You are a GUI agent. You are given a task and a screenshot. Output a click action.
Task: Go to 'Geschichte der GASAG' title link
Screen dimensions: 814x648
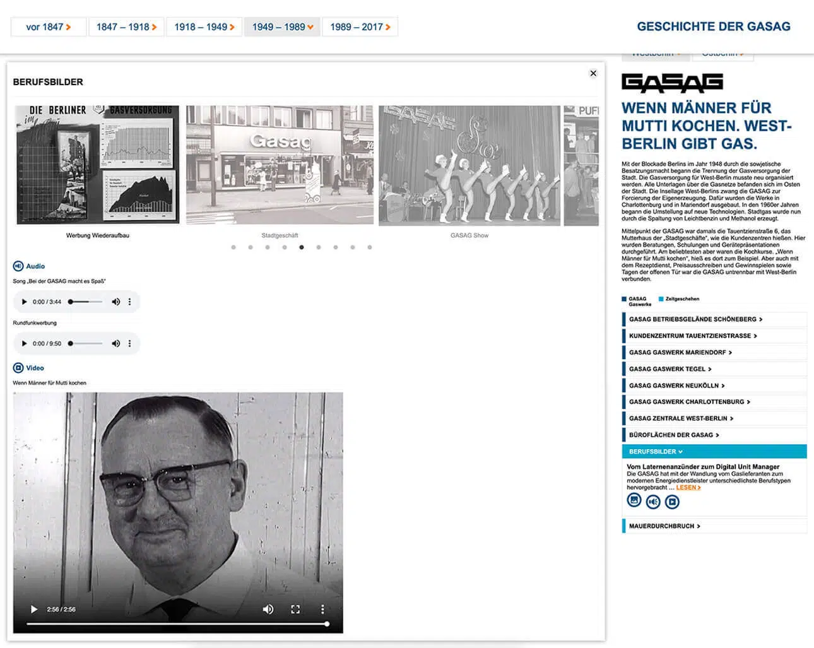[714, 27]
